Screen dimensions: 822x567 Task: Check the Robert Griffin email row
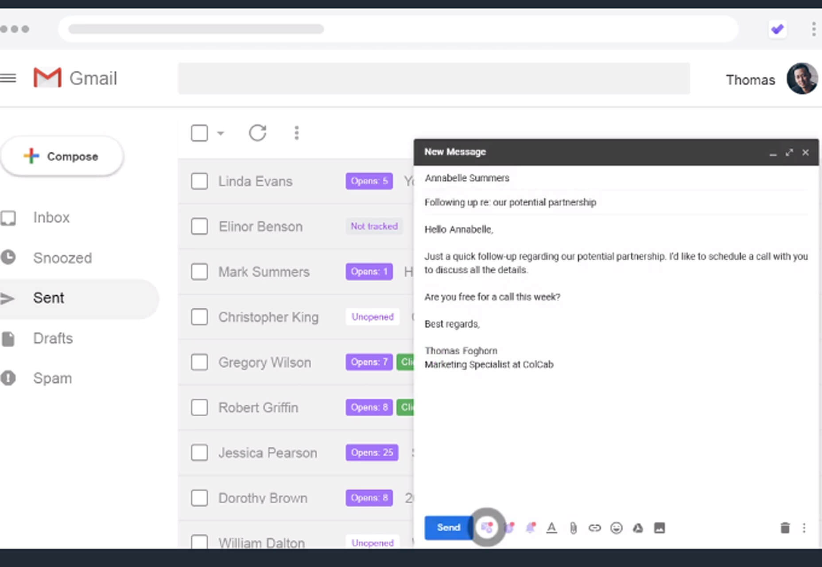point(199,407)
